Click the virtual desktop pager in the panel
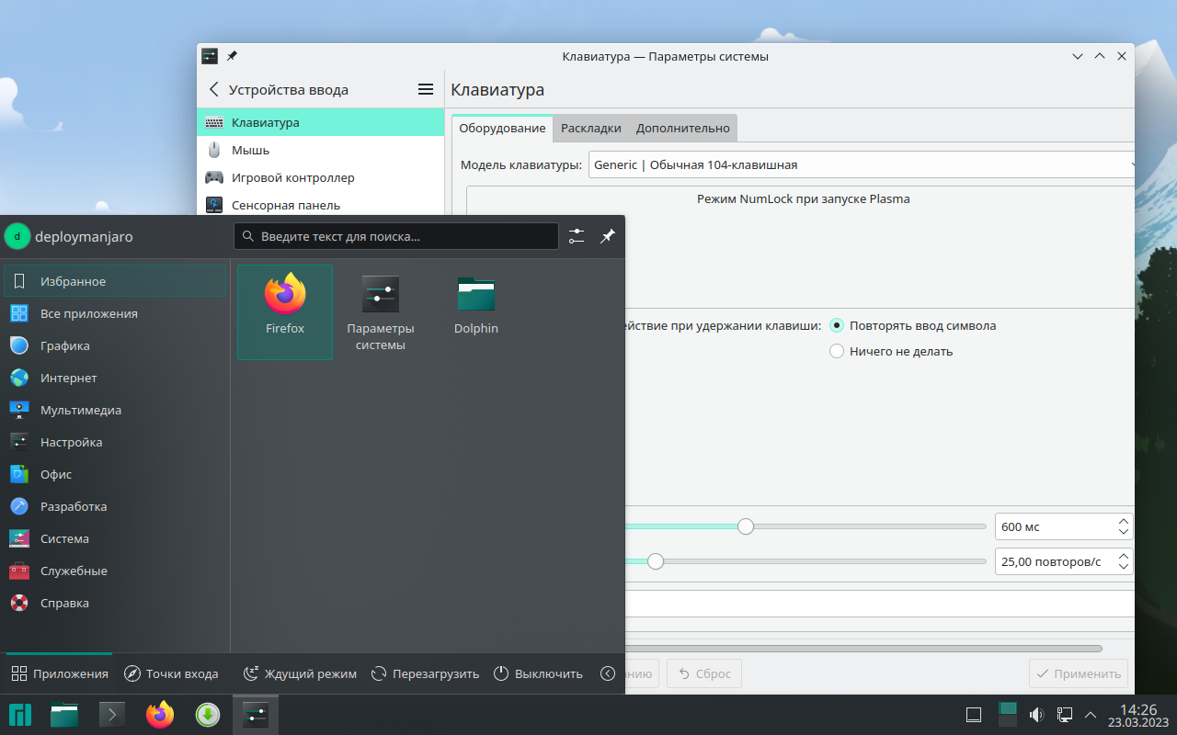The image size is (1177, 735). point(1008,715)
